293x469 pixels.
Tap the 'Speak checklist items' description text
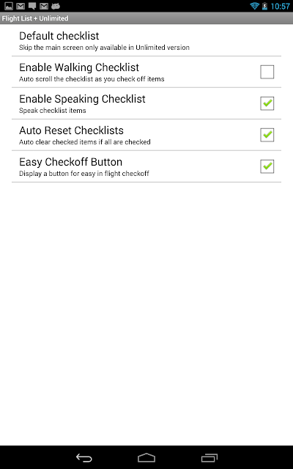pos(52,111)
